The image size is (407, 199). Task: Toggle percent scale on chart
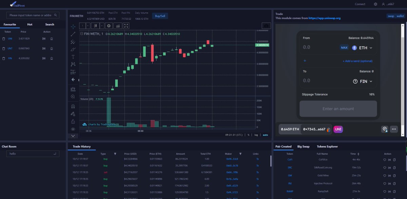pyautogui.click(x=248, y=135)
